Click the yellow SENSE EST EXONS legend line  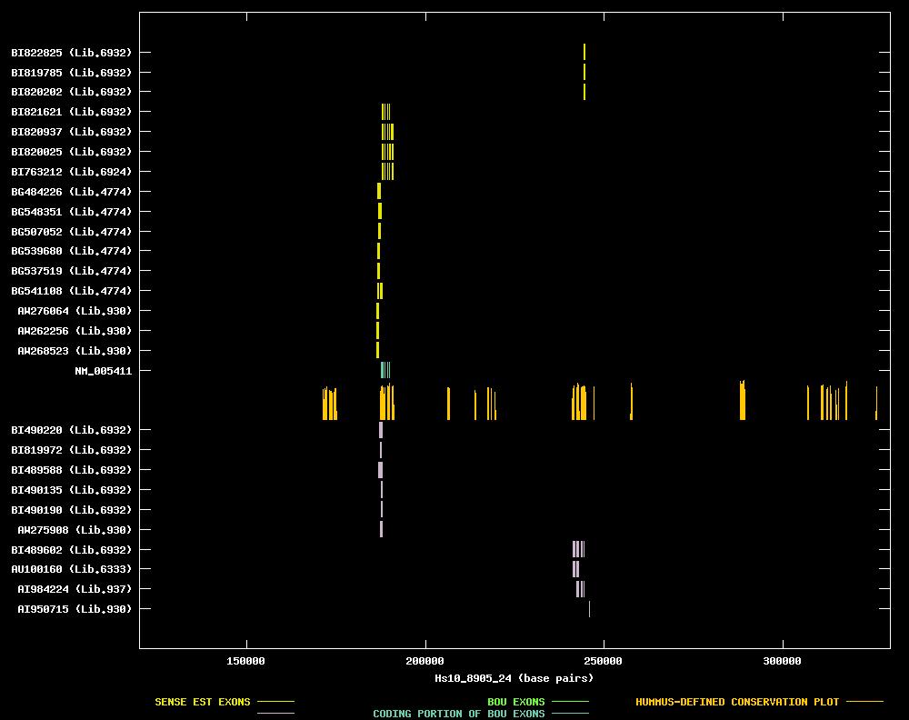(x=276, y=702)
